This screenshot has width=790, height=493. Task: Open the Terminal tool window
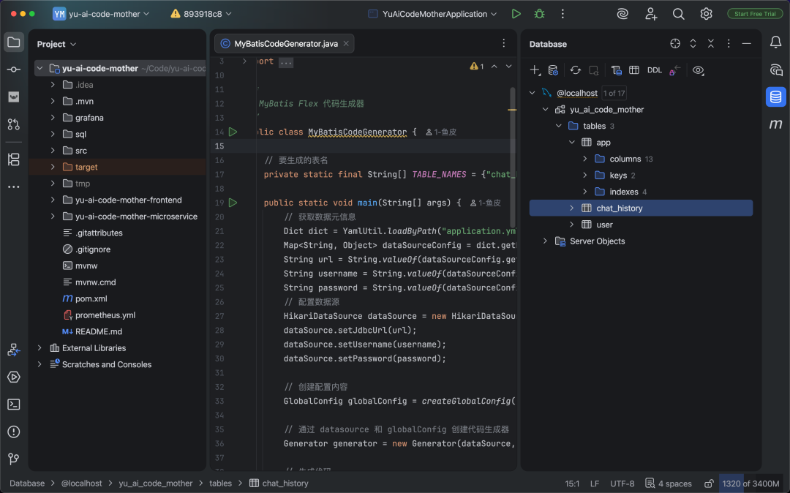click(x=13, y=404)
